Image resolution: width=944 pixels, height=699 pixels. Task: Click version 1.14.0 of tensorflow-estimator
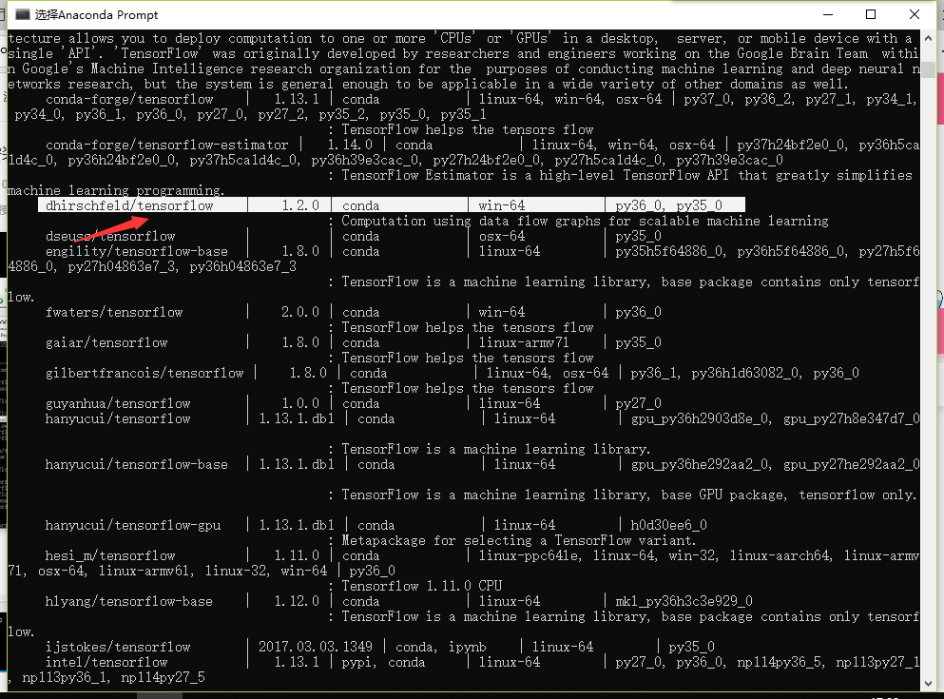[x=350, y=145]
